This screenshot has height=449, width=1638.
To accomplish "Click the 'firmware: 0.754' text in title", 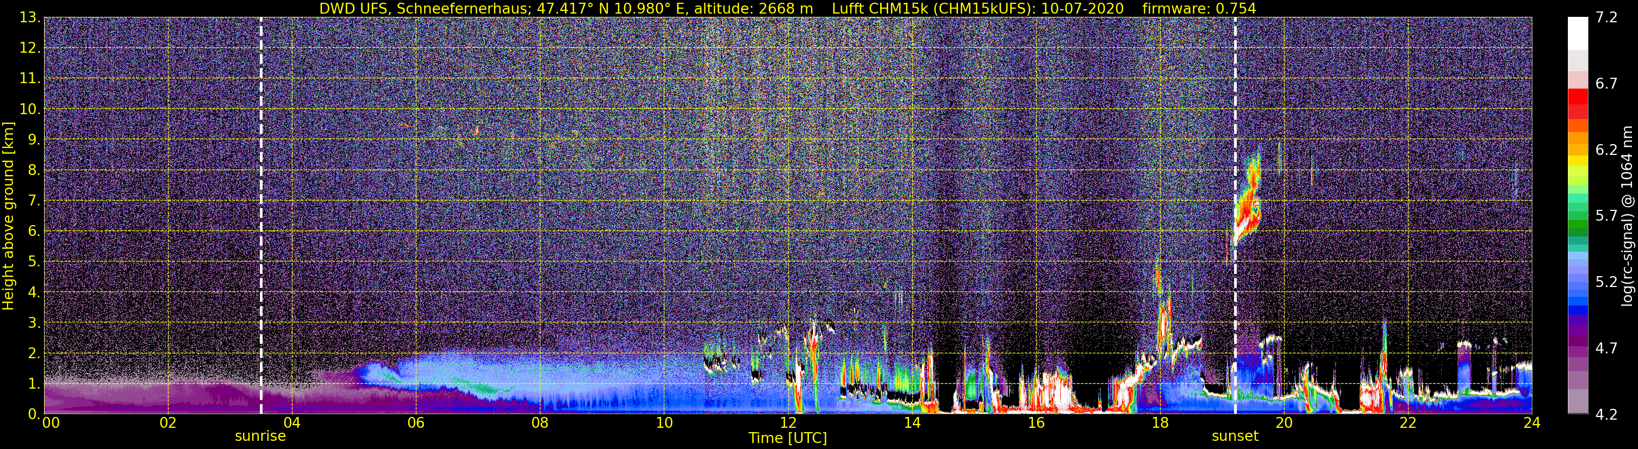I will (1199, 8).
